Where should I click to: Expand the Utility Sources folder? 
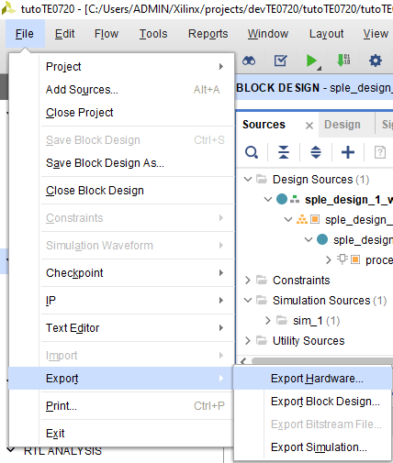coord(248,340)
